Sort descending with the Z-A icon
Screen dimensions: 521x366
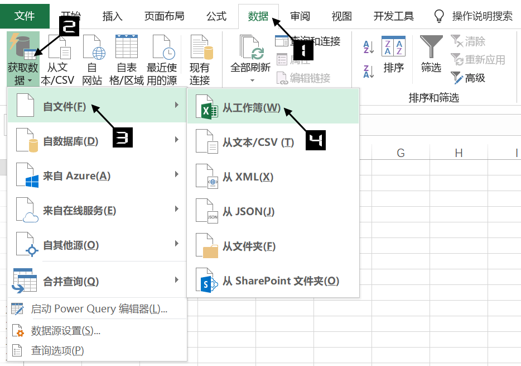[x=369, y=71]
